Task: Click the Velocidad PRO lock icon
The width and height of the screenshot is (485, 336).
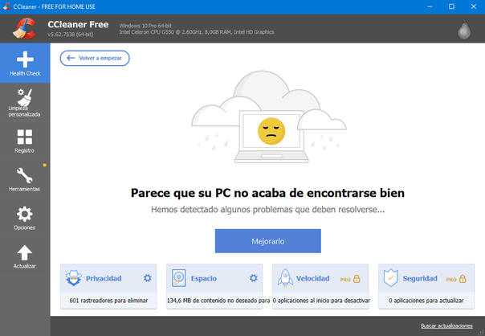Action: pyautogui.click(x=357, y=279)
